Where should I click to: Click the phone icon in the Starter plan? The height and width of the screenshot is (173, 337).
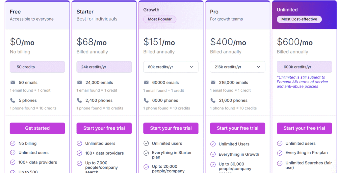pyautogui.click(x=79, y=100)
